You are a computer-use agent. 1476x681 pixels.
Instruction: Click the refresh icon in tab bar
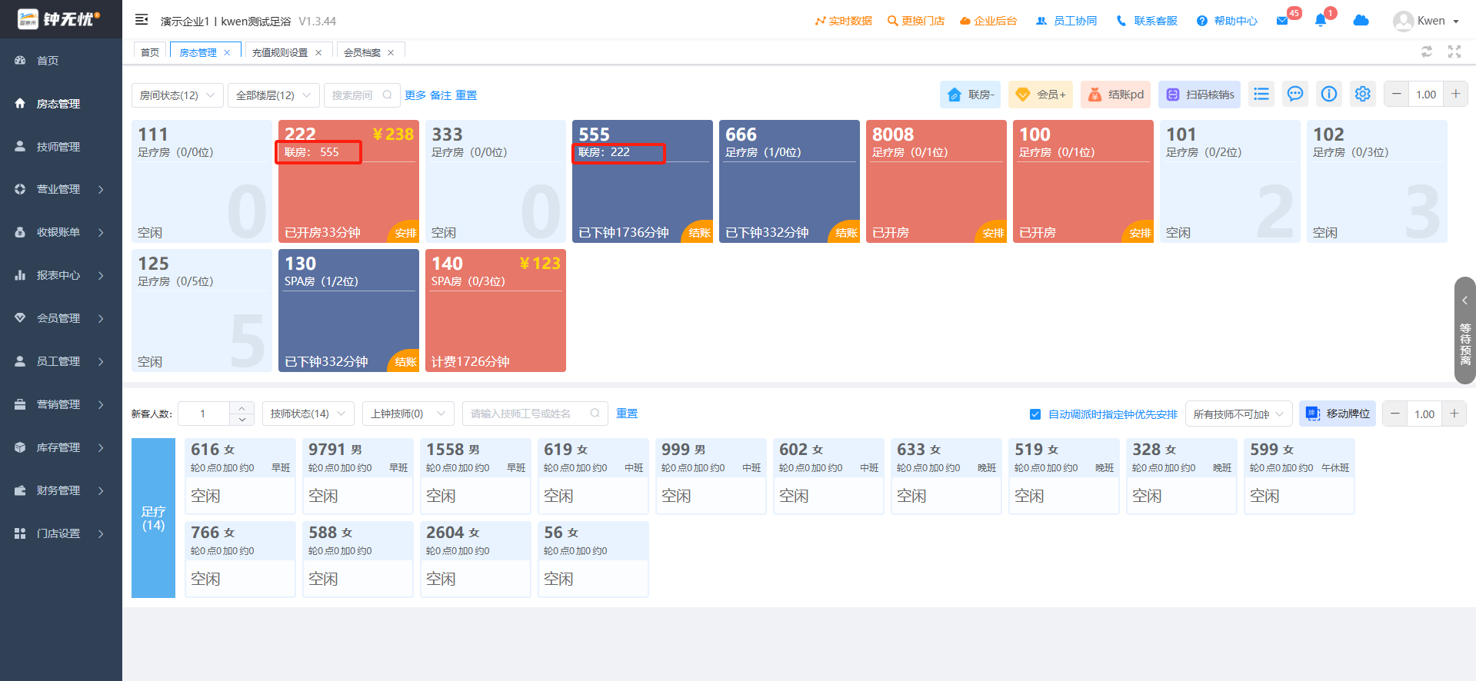1427,51
